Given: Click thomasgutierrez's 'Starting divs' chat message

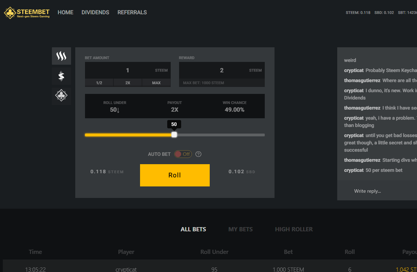Looking at the screenshot, I should click(400, 160).
